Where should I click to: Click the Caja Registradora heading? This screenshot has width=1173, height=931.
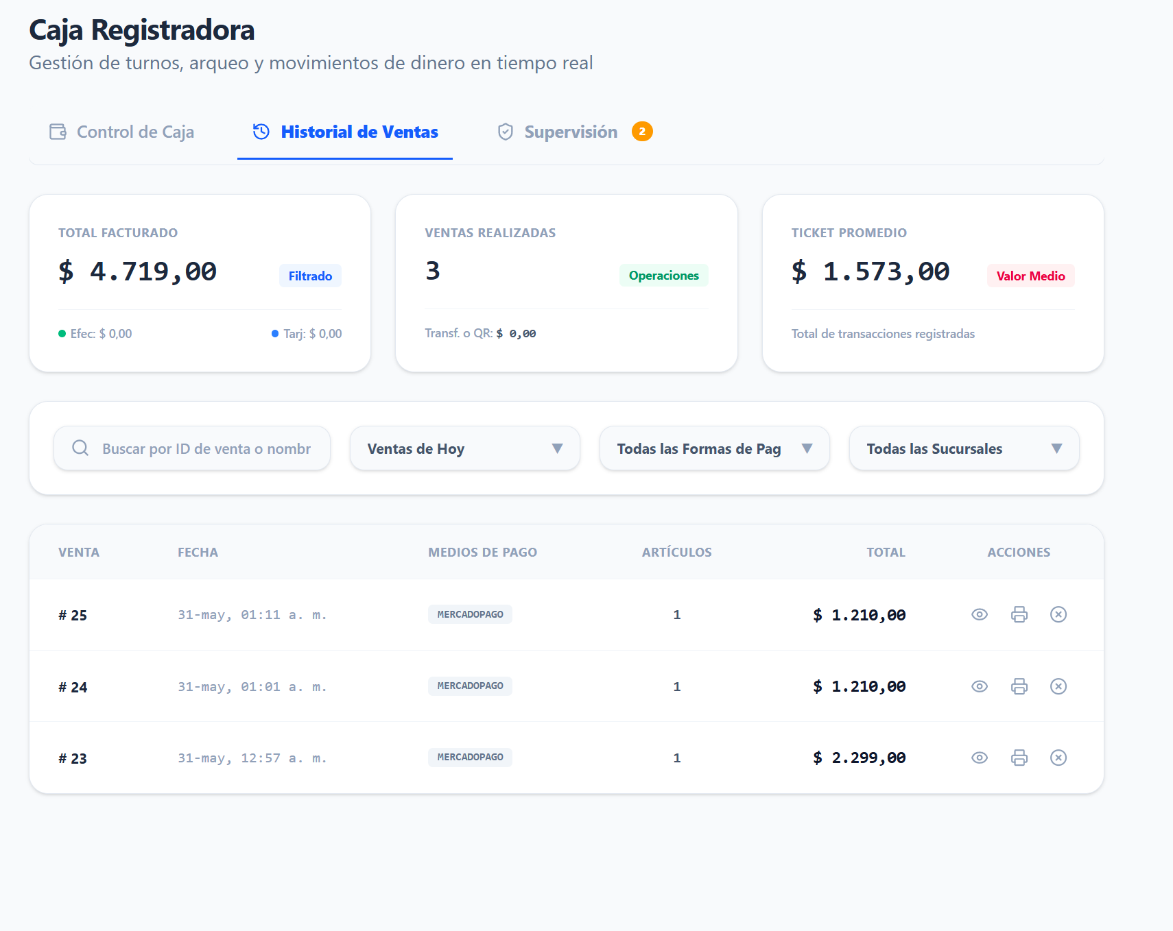point(142,30)
